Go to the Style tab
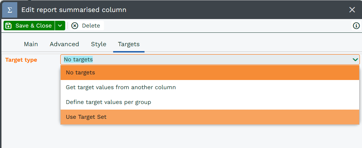 (99, 44)
